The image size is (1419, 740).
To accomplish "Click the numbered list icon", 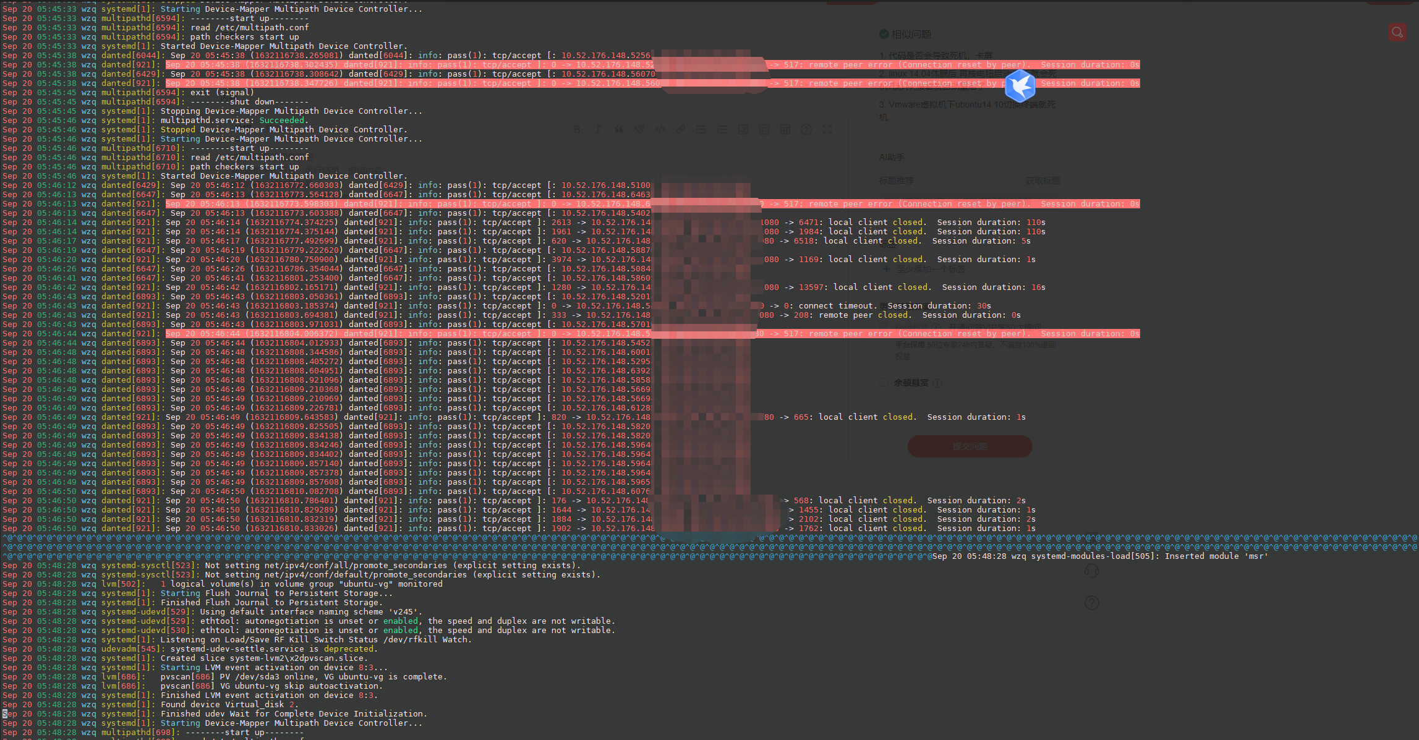I will pyautogui.click(x=722, y=129).
